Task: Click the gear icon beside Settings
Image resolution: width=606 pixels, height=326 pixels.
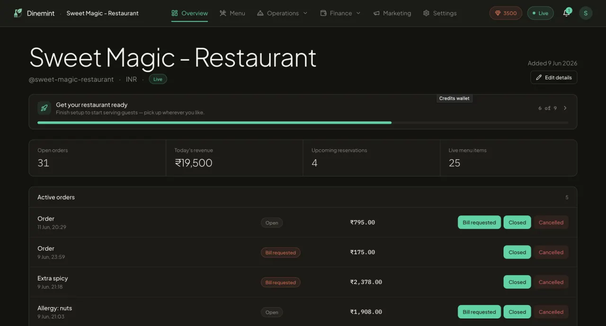Action: click(426, 13)
